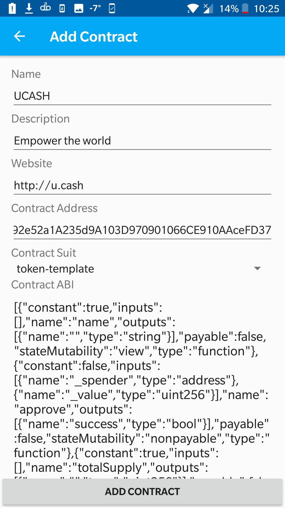The width and height of the screenshot is (285, 508).
Task: Tap the temperature -7° weather indicator
Action: point(95,8)
